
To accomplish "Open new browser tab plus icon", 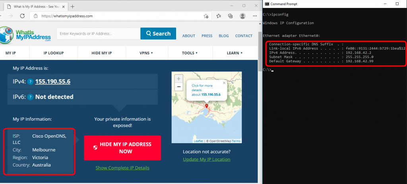I will coord(72,6).
